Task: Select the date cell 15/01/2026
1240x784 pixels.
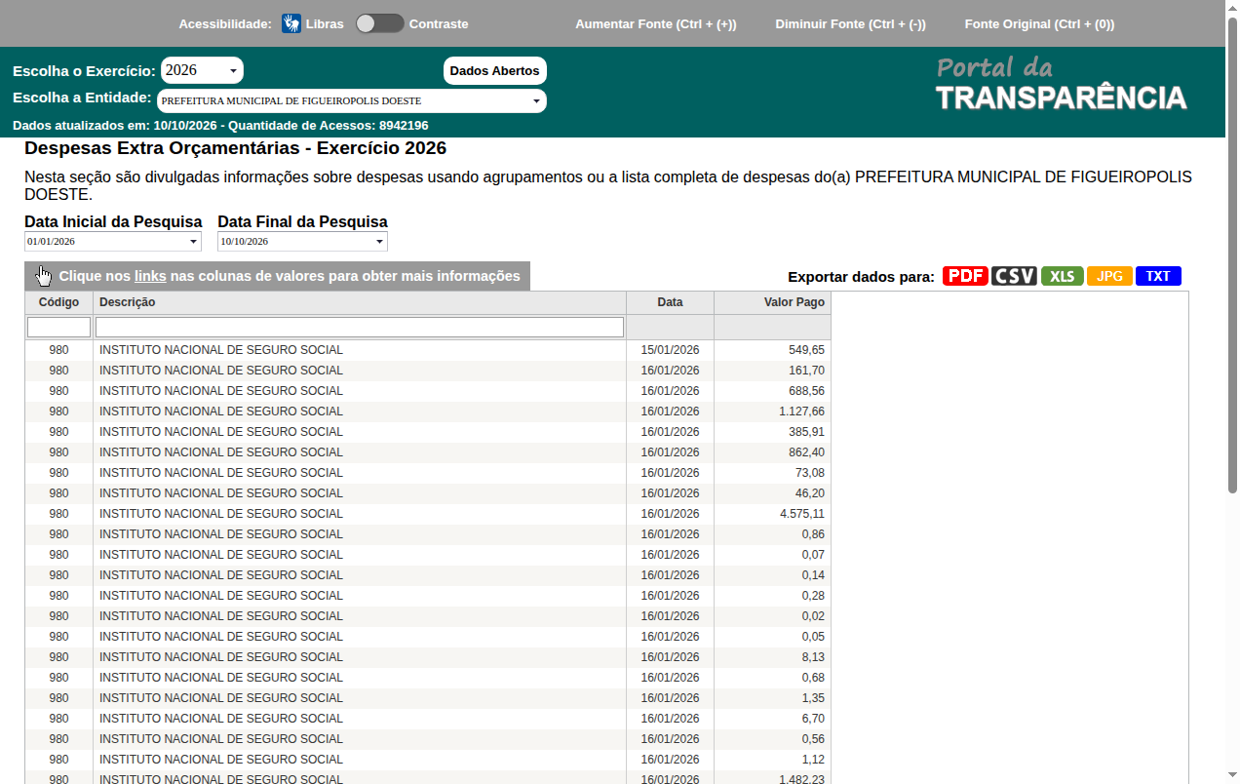Action: click(x=670, y=350)
